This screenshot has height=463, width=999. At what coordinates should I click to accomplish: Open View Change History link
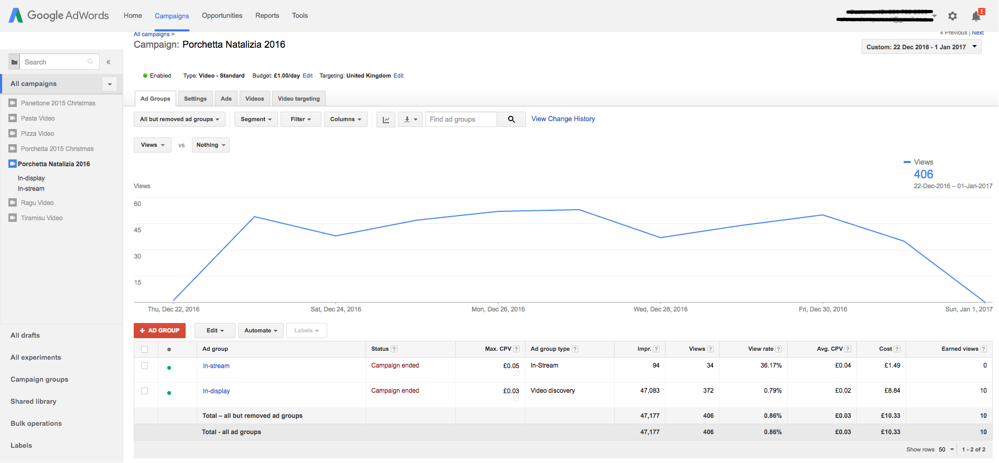[563, 119]
